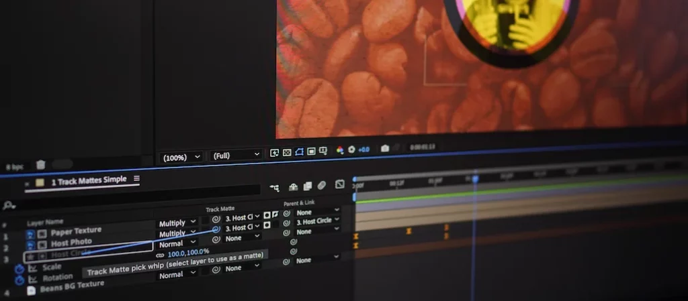Viewport: 688px width, 301px height.
Task: Open Paper Texture blending mode Multiply dropdown
Action: [177, 223]
